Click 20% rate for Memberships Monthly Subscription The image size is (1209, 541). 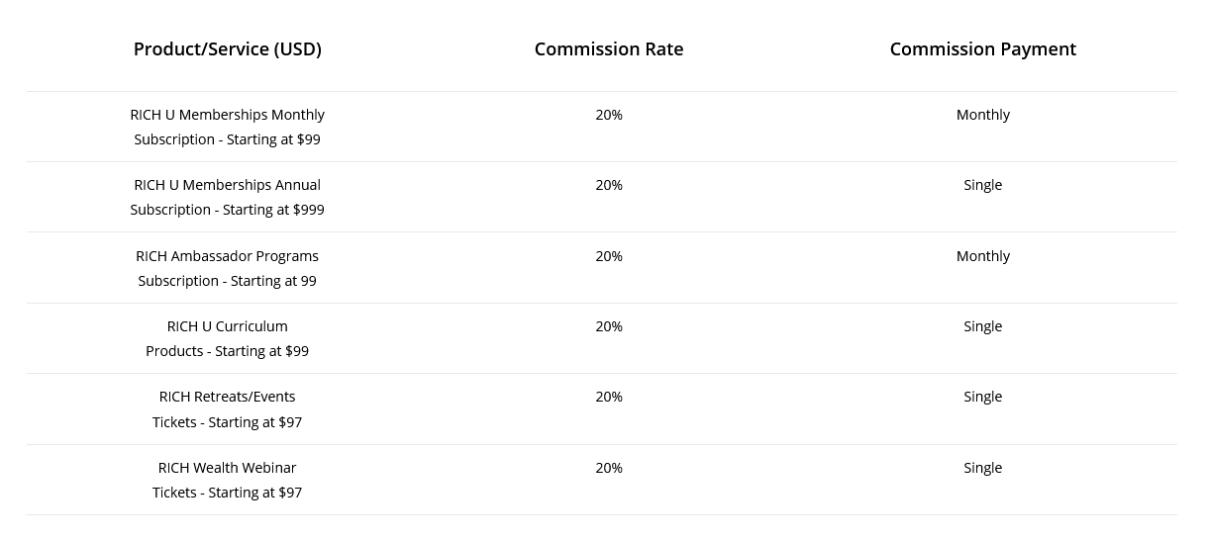click(x=609, y=115)
